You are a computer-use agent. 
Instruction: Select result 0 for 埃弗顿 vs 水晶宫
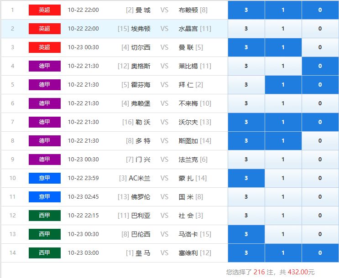(320, 29)
